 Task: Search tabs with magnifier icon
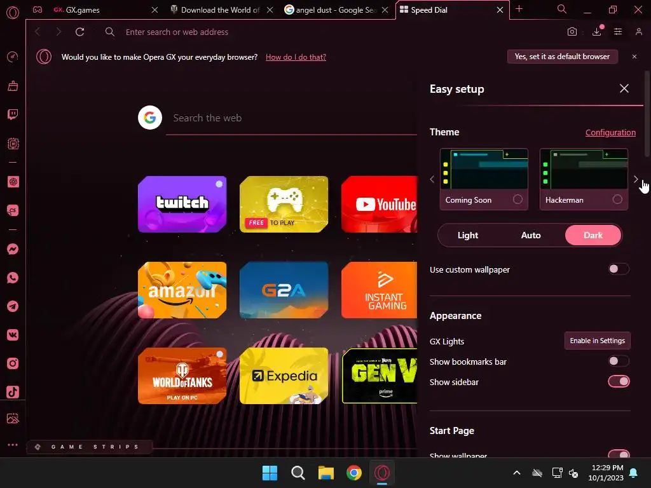tap(562, 9)
